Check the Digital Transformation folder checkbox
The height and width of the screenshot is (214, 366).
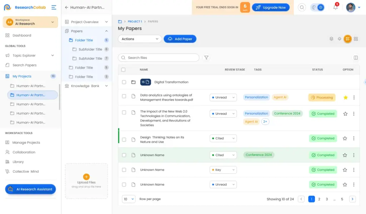click(124, 82)
